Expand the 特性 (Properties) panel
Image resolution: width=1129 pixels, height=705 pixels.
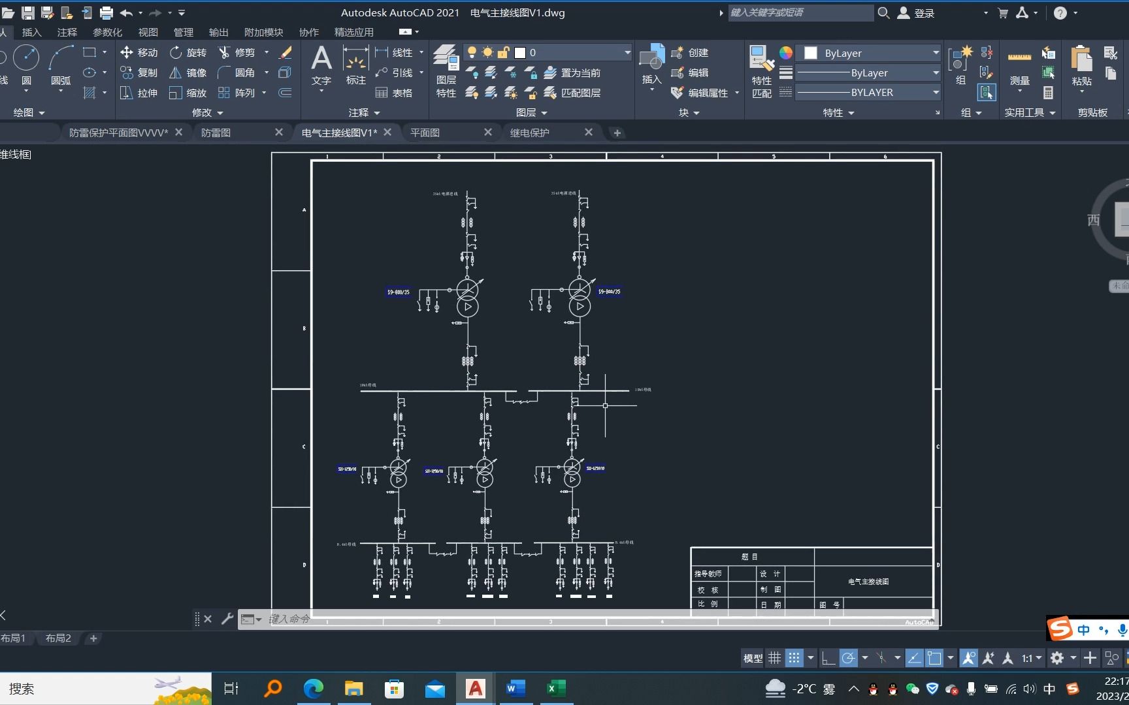[x=838, y=112]
